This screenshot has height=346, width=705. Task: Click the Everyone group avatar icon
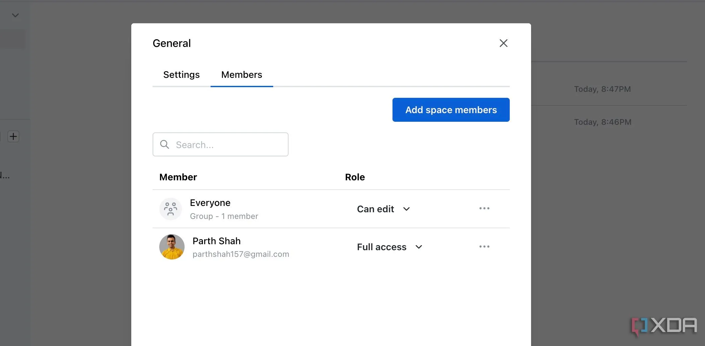pyautogui.click(x=171, y=209)
